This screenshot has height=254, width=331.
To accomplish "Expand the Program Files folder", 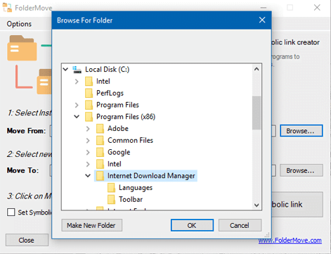I will click(77, 105).
